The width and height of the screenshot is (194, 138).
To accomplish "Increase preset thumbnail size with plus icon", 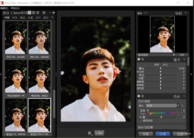I will coord(54,13).
